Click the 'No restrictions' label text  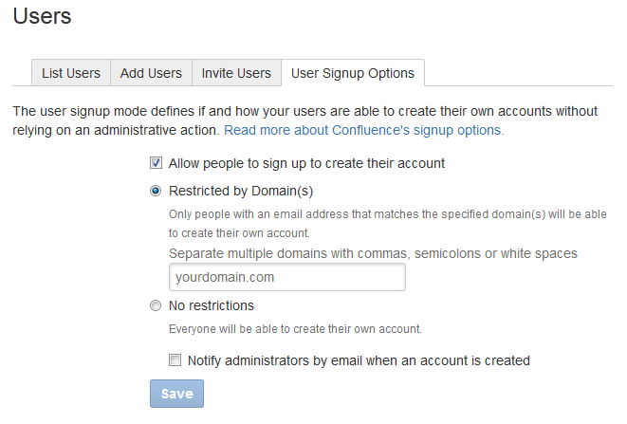pos(212,305)
